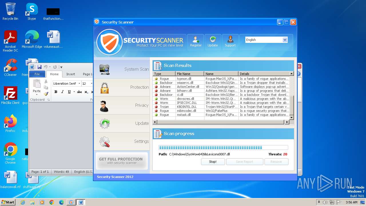Select the KBDINTEL.DLL Trojan row
This screenshot has height=206, width=366.
tap(221, 107)
